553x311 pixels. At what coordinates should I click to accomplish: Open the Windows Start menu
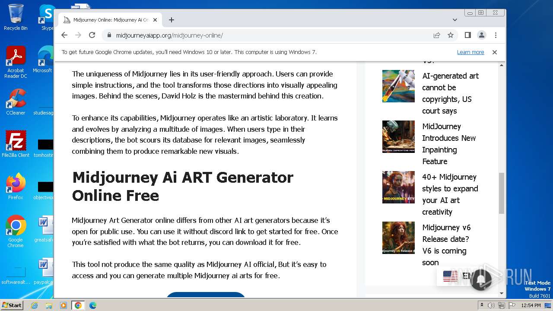(x=12, y=305)
